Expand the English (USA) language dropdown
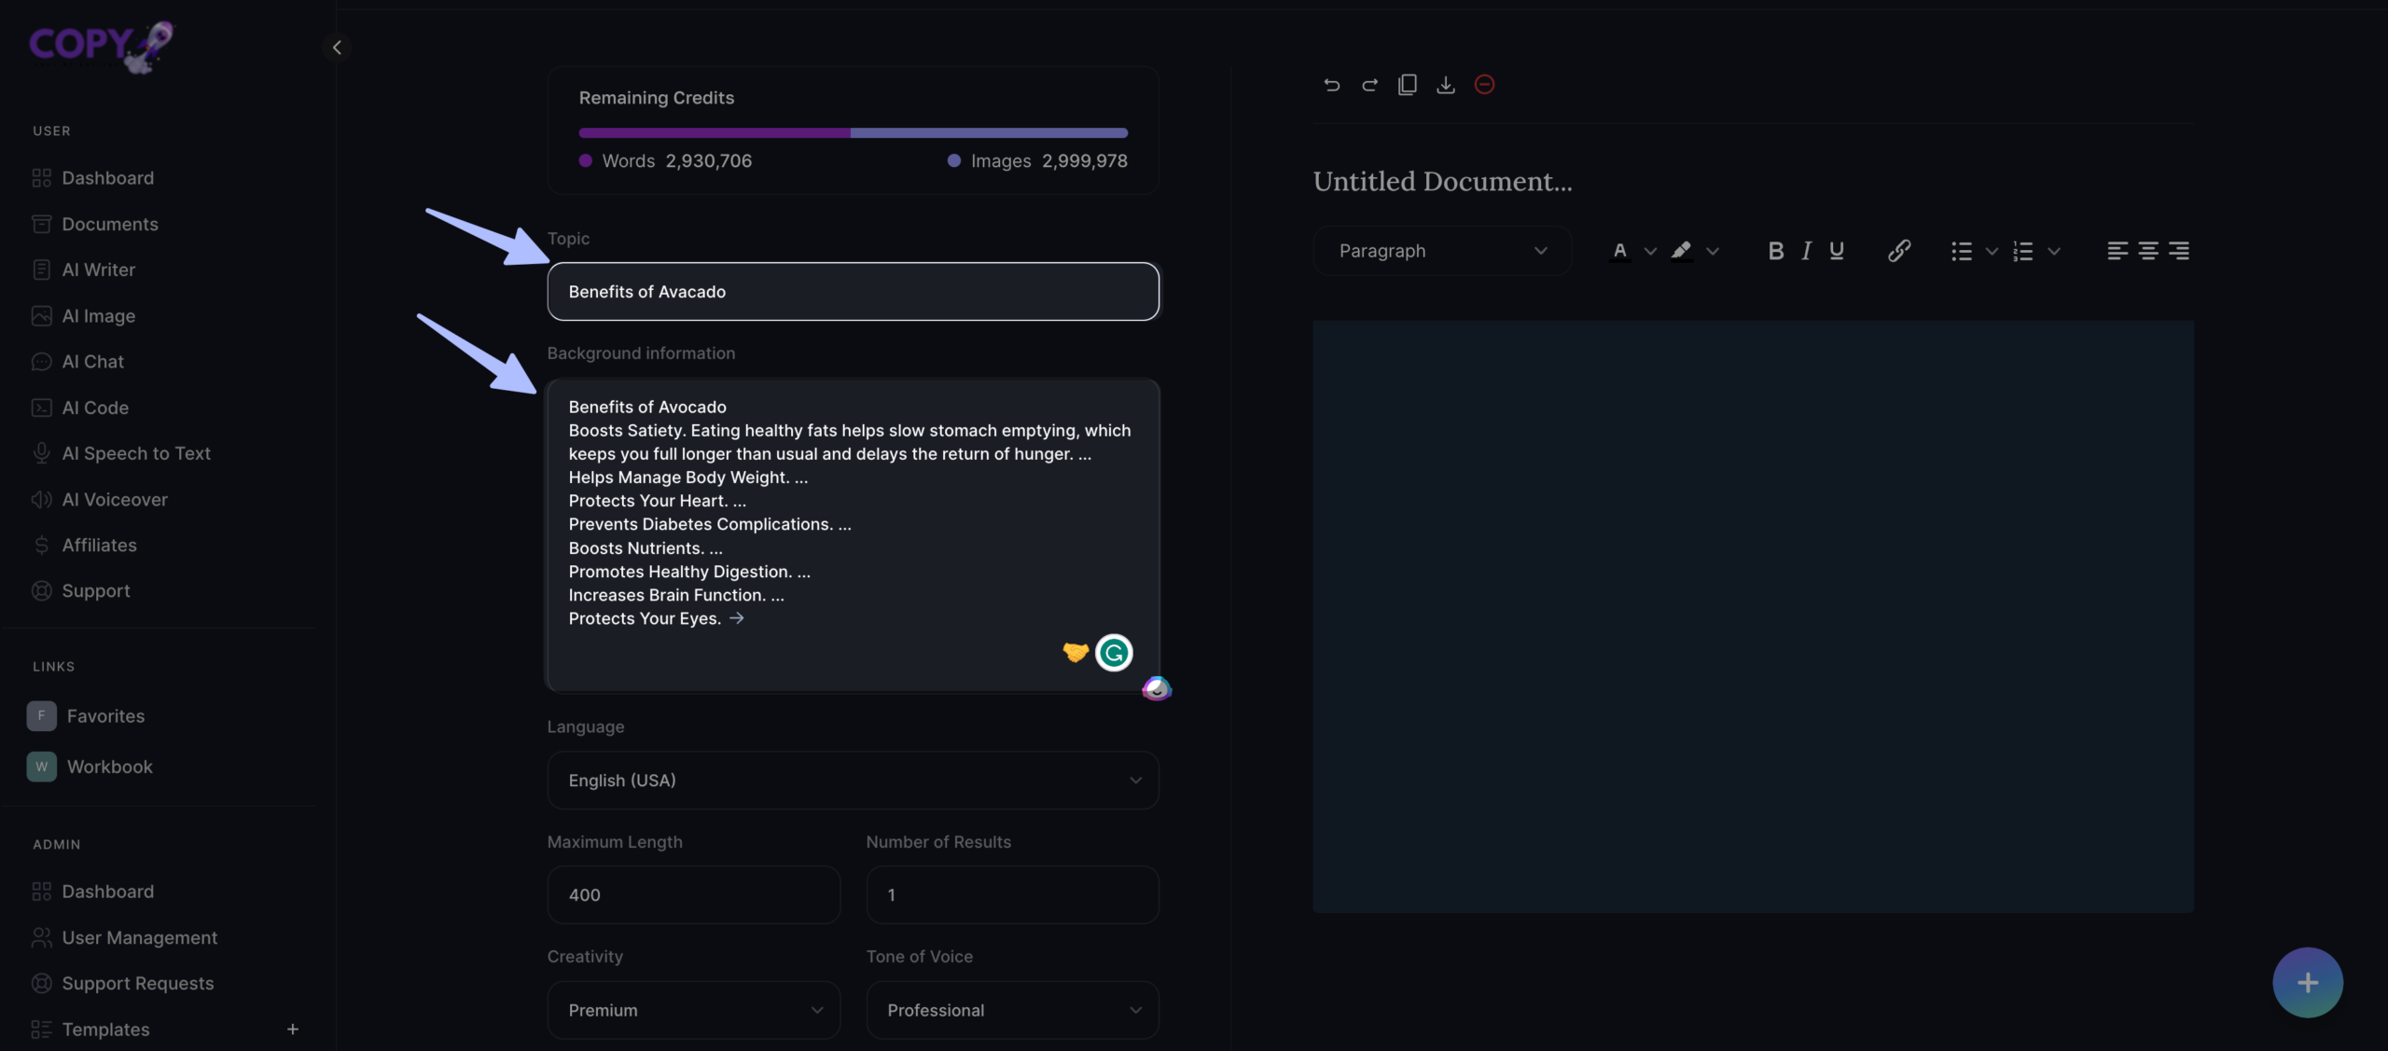This screenshot has height=1051, width=2388. pyautogui.click(x=853, y=781)
